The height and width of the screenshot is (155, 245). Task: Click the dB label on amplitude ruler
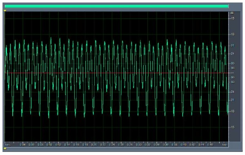[x=232, y=13]
